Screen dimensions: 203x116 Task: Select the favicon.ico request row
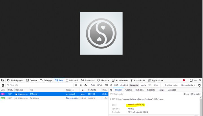coord(54,98)
